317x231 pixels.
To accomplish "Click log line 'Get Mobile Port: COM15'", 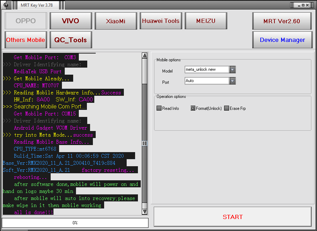I will tap(45, 114).
